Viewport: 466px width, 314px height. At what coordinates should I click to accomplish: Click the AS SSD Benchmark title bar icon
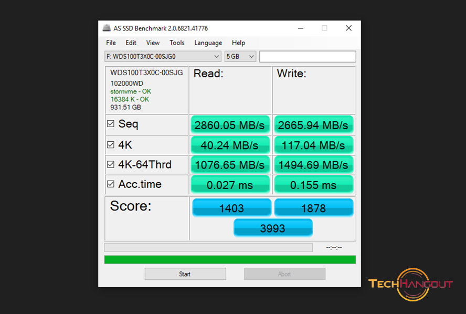(x=107, y=28)
